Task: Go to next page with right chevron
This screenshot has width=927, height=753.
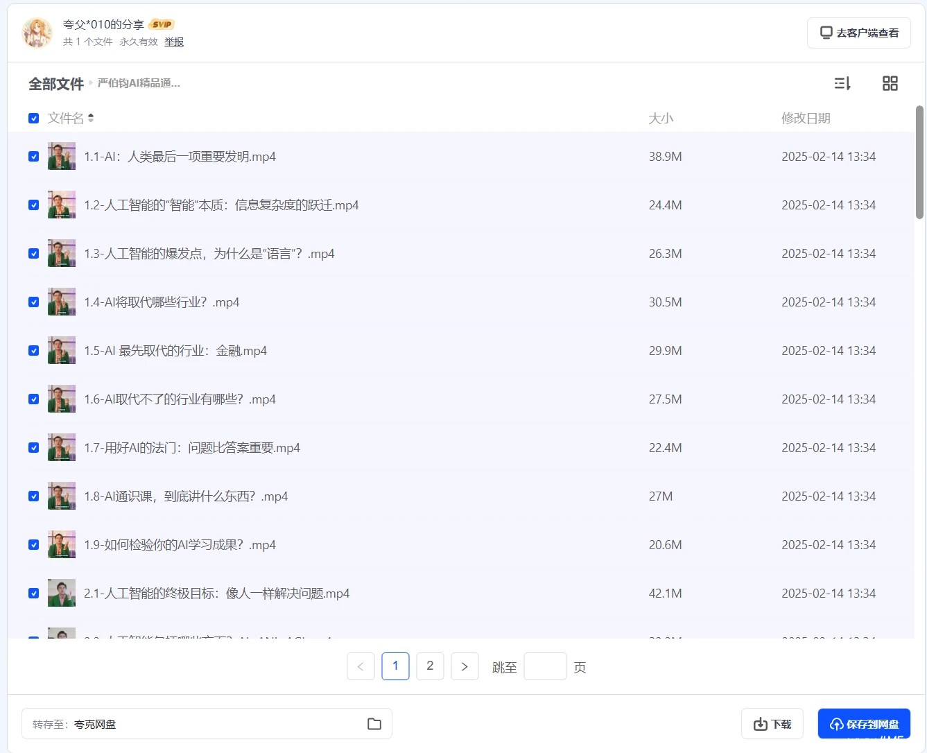Action: tap(465, 666)
